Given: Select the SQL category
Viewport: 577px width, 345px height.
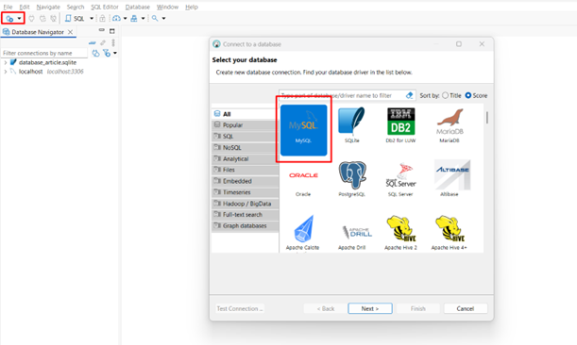Looking at the screenshot, I should (x=245, y=137).
